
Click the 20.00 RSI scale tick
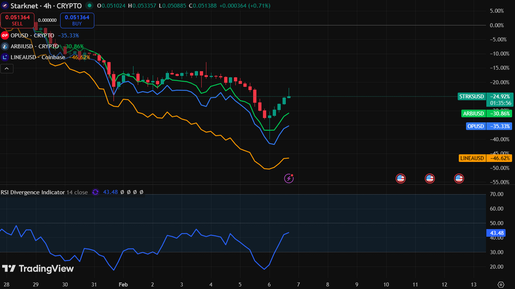coord(497,267)
